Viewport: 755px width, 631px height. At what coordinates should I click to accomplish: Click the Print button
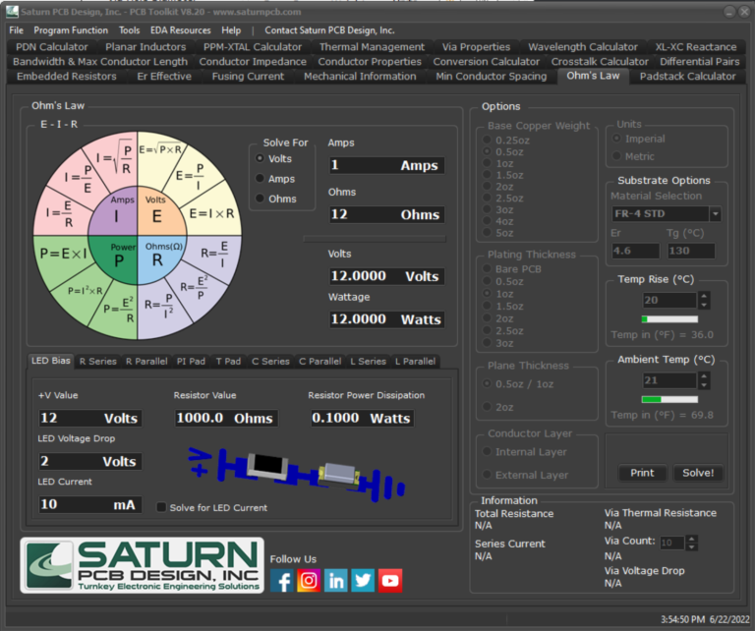coord(642,473)
